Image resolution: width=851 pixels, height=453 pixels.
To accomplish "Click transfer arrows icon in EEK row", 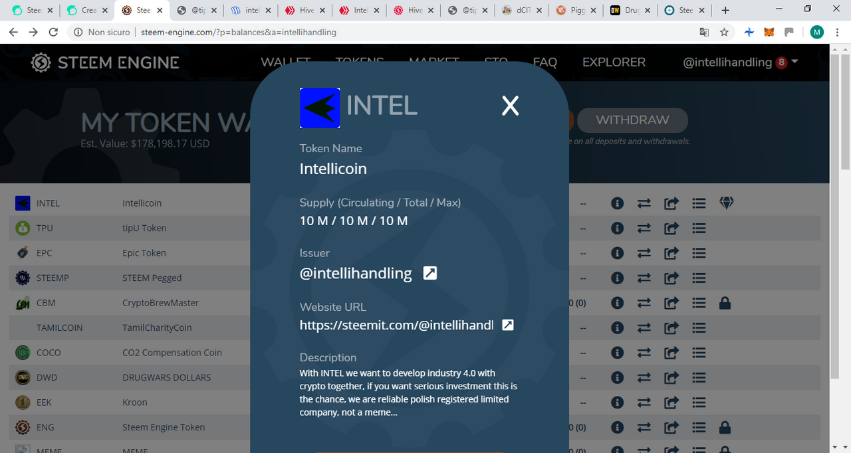I will (644, 403).
